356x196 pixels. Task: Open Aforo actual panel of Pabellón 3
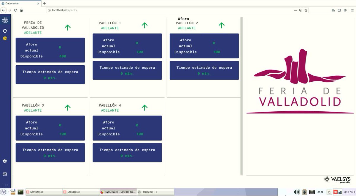50,128
